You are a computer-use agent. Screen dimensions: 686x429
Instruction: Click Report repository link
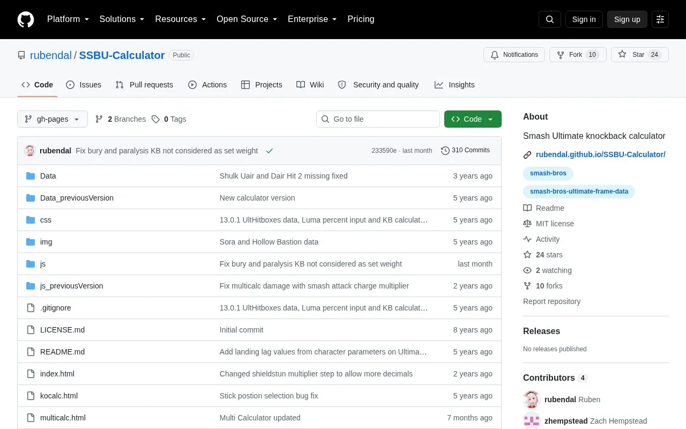pos(551,301)
